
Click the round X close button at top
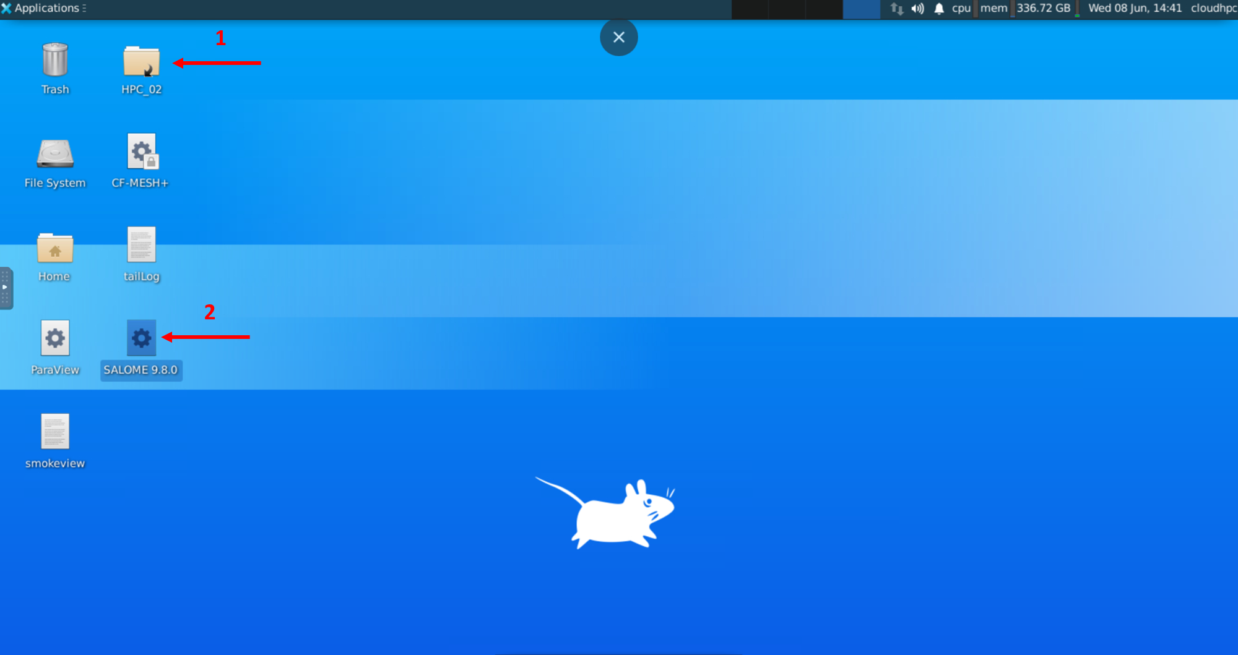pyautogui.click(x=618, y=37)
